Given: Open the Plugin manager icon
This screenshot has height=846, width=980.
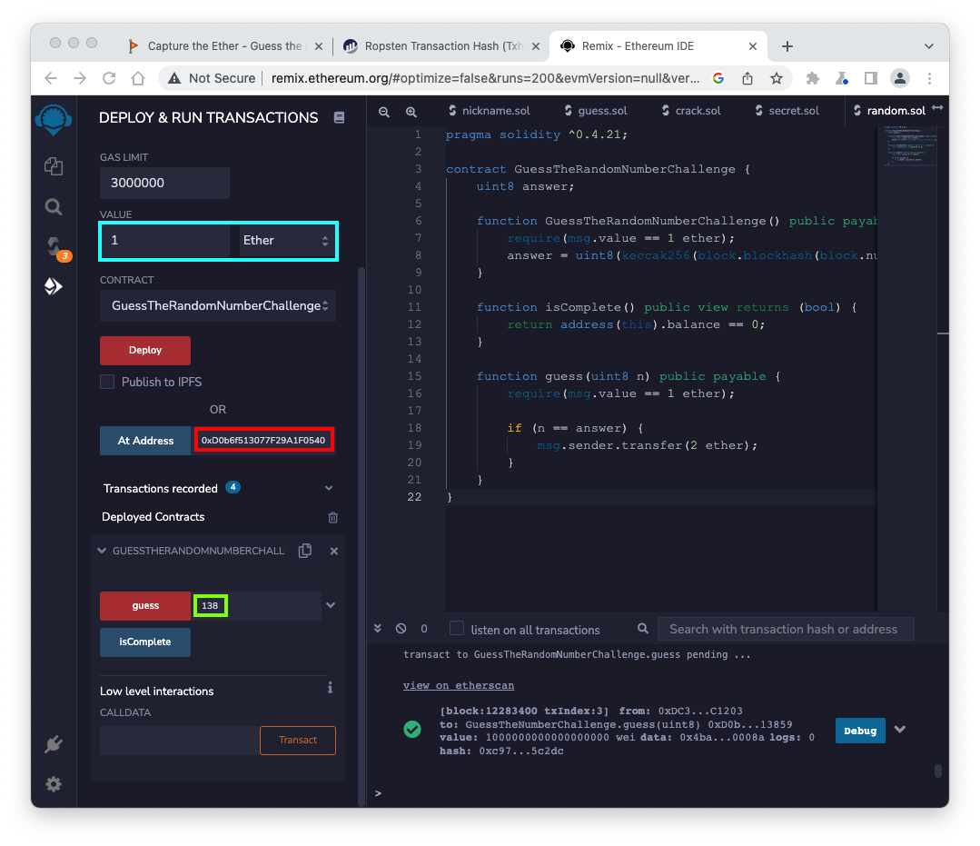Looking at the screenshot, I should click(x=54, y=745).
